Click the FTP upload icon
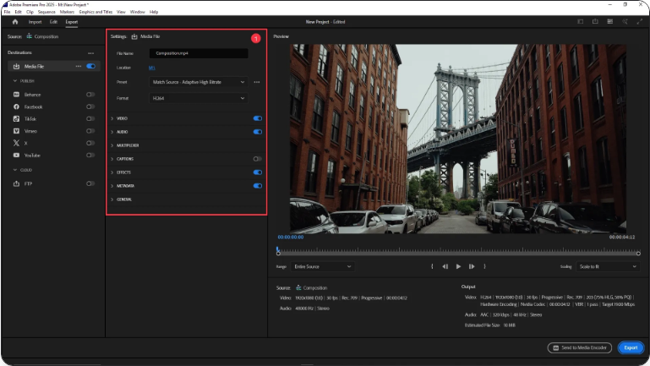The height and width of the screenshot is (366, 650). coord(17,183)
